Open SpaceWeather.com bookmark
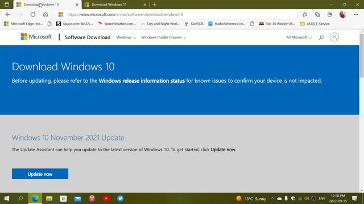Image resolution: width=364 pixels, height=204 pixels. pos(117,24)
